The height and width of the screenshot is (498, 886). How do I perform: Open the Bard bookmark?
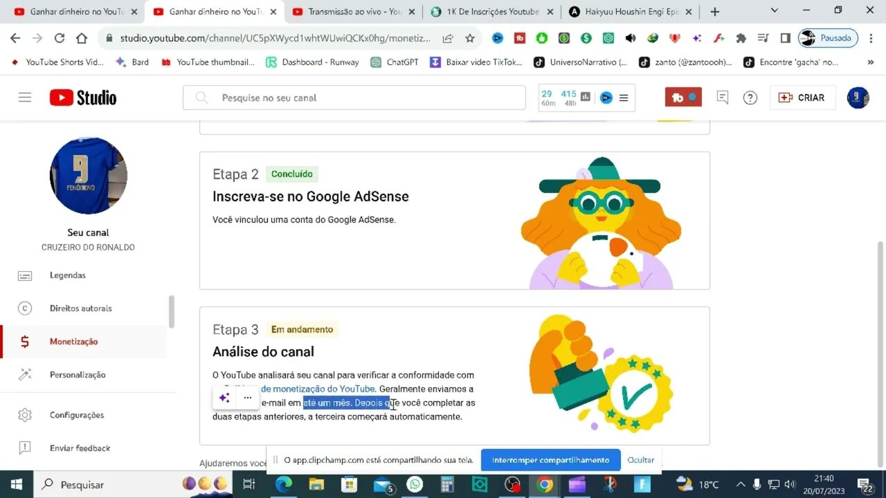pos(132,62)
